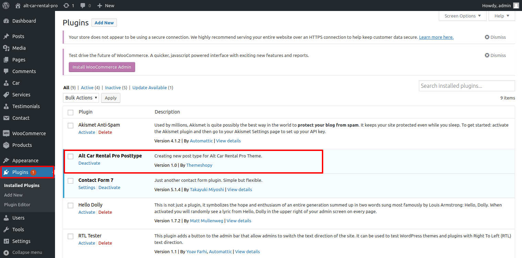
Task: Check the Alt Car Rental Pro Posttype checkbox
Action: (x=70, y=156)
